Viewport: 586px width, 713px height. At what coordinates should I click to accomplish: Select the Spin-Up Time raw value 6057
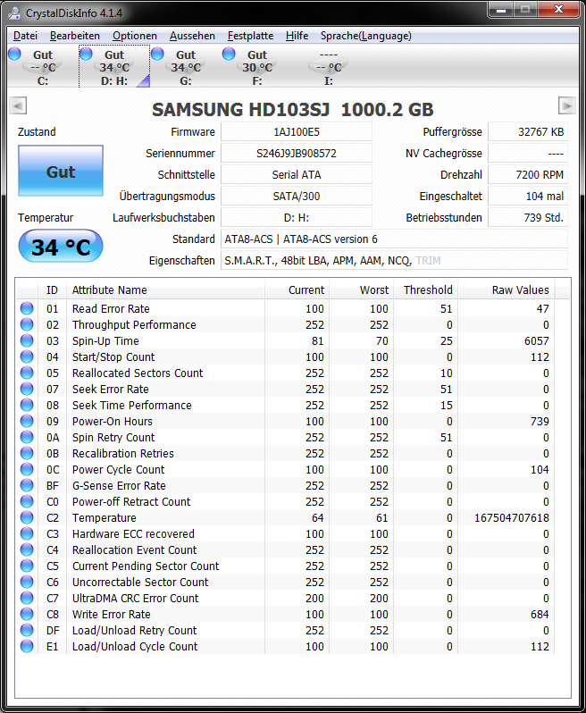[537, 341]
